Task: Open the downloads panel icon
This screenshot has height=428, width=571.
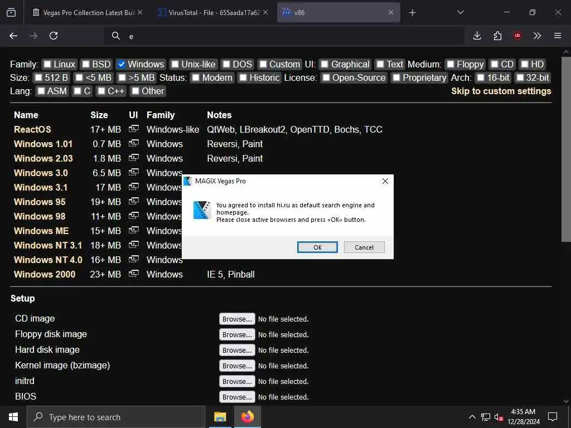Action: [477, 36]
